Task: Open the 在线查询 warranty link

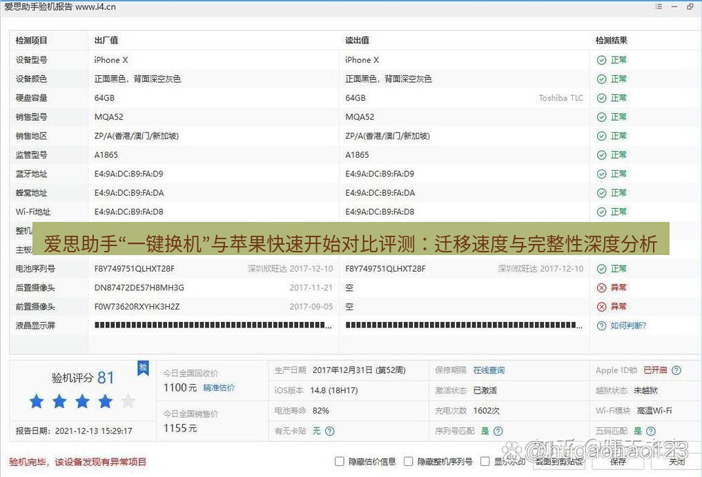Action: tap(489, 370)
